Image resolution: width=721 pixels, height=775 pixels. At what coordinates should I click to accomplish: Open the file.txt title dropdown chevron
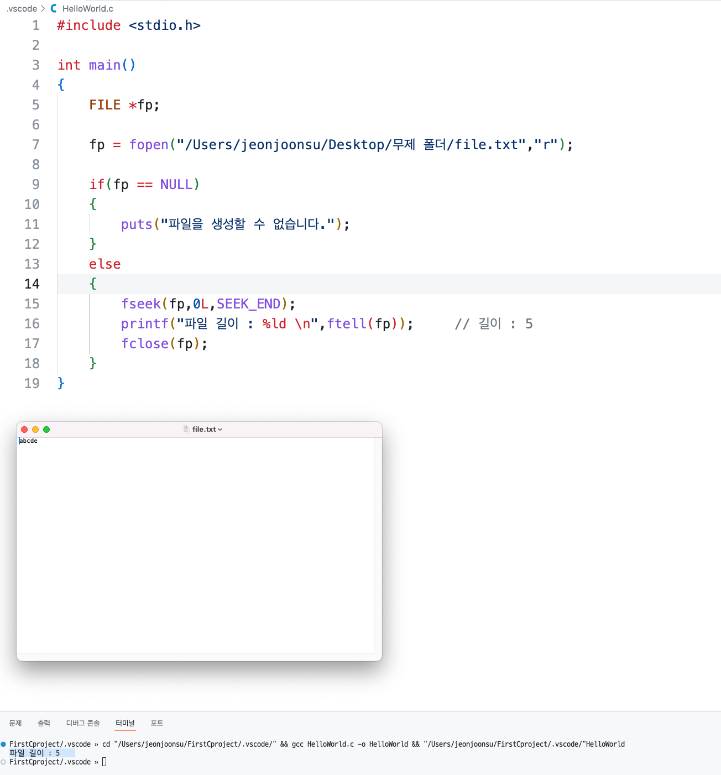pos(220,430)
